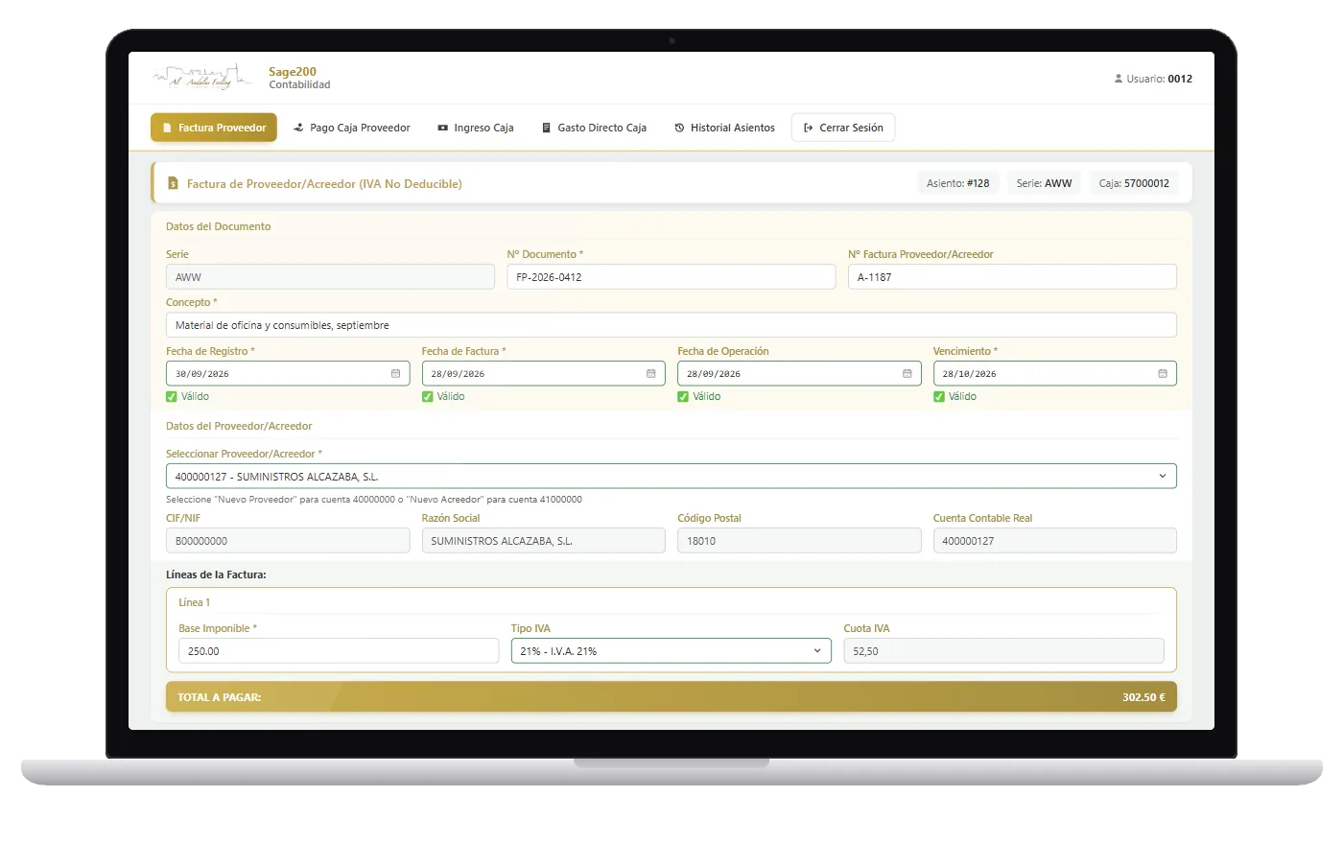Screen dimensions: 1343x844
Task: Click the Código Postal field
Action: (799, 540)
